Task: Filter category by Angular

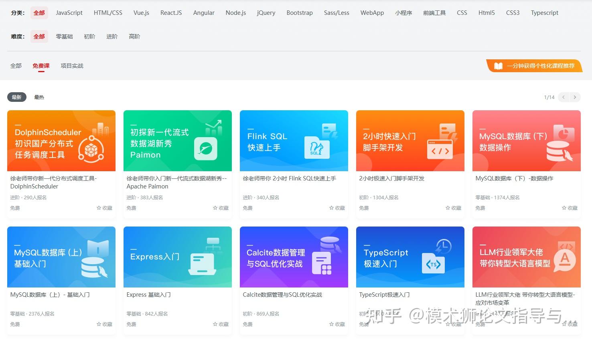Action: coord(204,13)
